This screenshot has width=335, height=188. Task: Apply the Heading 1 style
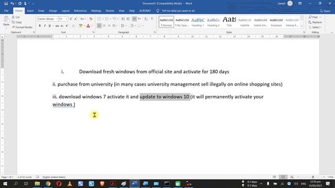click(198, 22)
